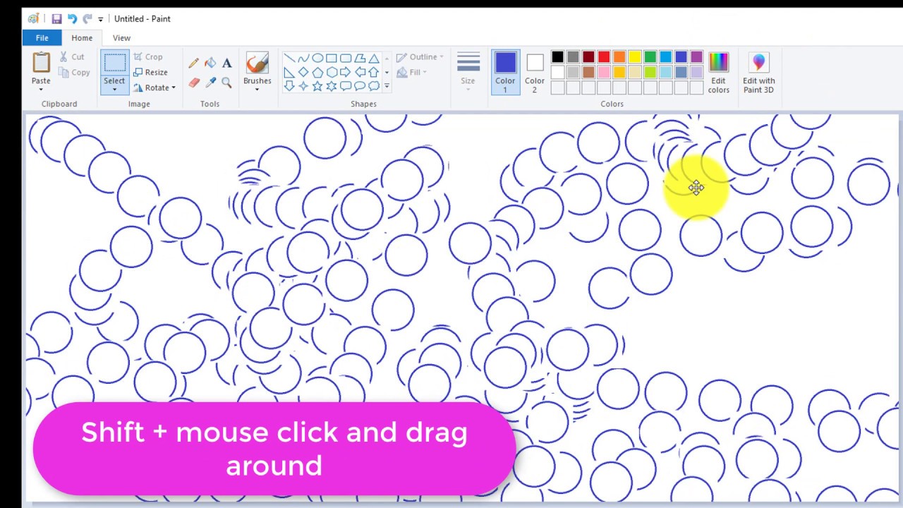Pick the Rounded rectangle shape

point(346,58)
